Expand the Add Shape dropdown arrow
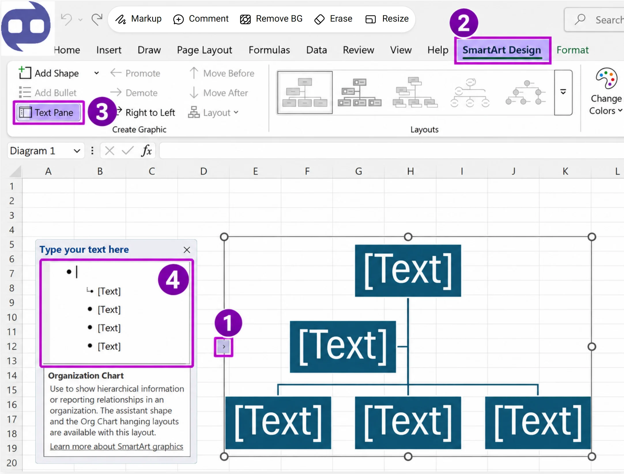Screen dimensions: 624x474 click(x=97, y=73)
